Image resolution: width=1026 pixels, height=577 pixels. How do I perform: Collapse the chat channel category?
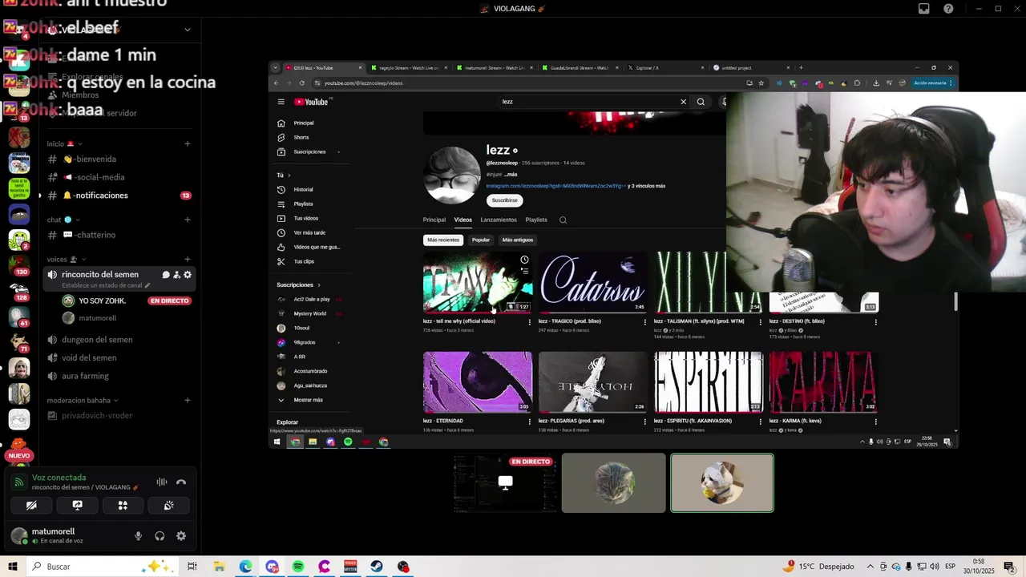coord(63,220)
